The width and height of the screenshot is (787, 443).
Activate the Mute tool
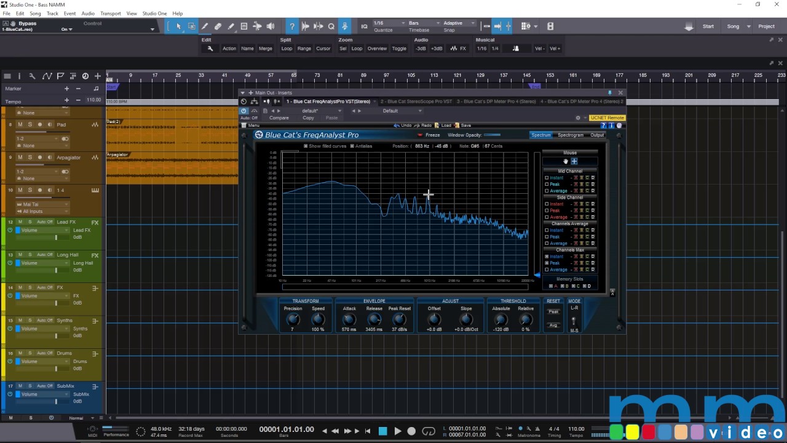[x=244, y=26]
